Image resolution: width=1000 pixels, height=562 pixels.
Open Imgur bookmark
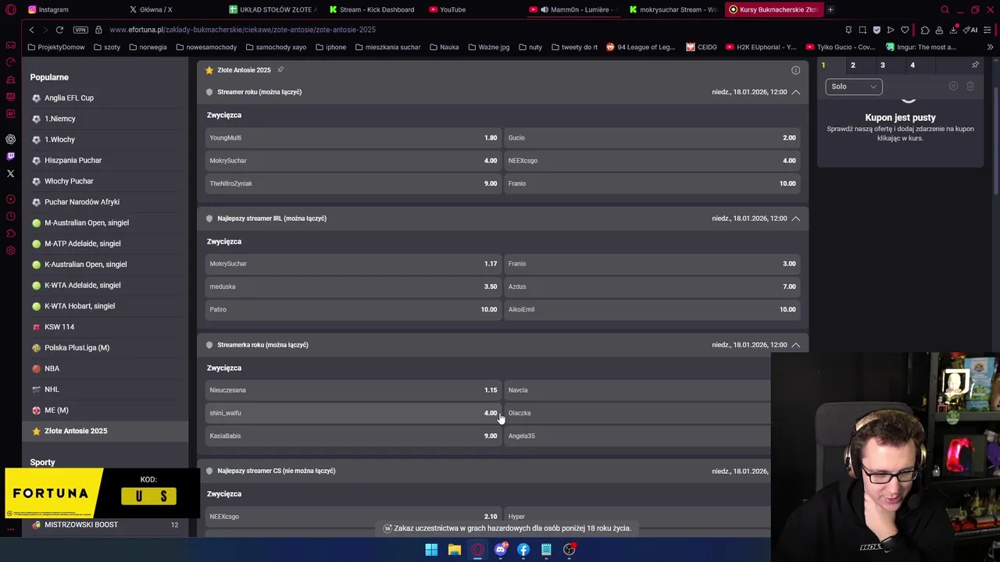(x=921, y=47)
